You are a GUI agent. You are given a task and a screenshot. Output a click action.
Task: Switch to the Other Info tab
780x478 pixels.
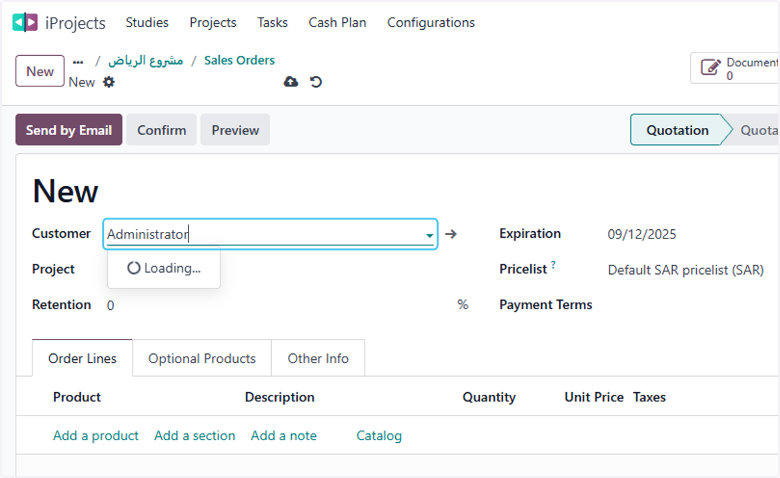(x=318, y=359)
